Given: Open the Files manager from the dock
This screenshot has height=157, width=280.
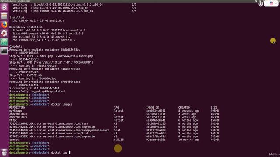Looking at the screenshot, I should coord(4,16).
